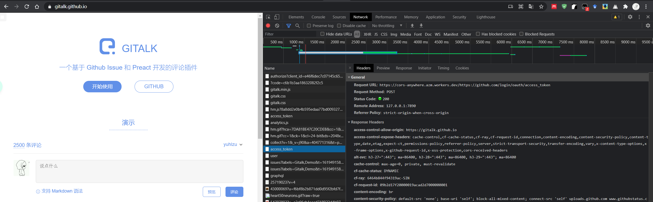
Task: Click the profile avatar in Chrome toolbar
Action: [636, 7]
